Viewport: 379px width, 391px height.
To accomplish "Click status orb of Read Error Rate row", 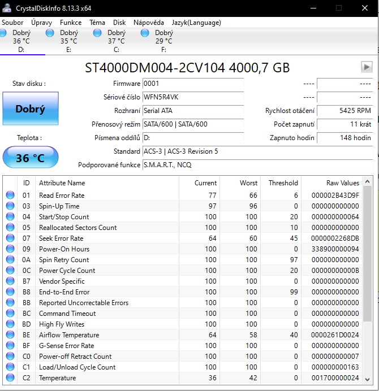I will tap(10, 195).
